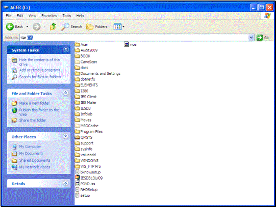Open the Favorites menu
Screen dimensions: 276x207
click(x=49, y=16)
